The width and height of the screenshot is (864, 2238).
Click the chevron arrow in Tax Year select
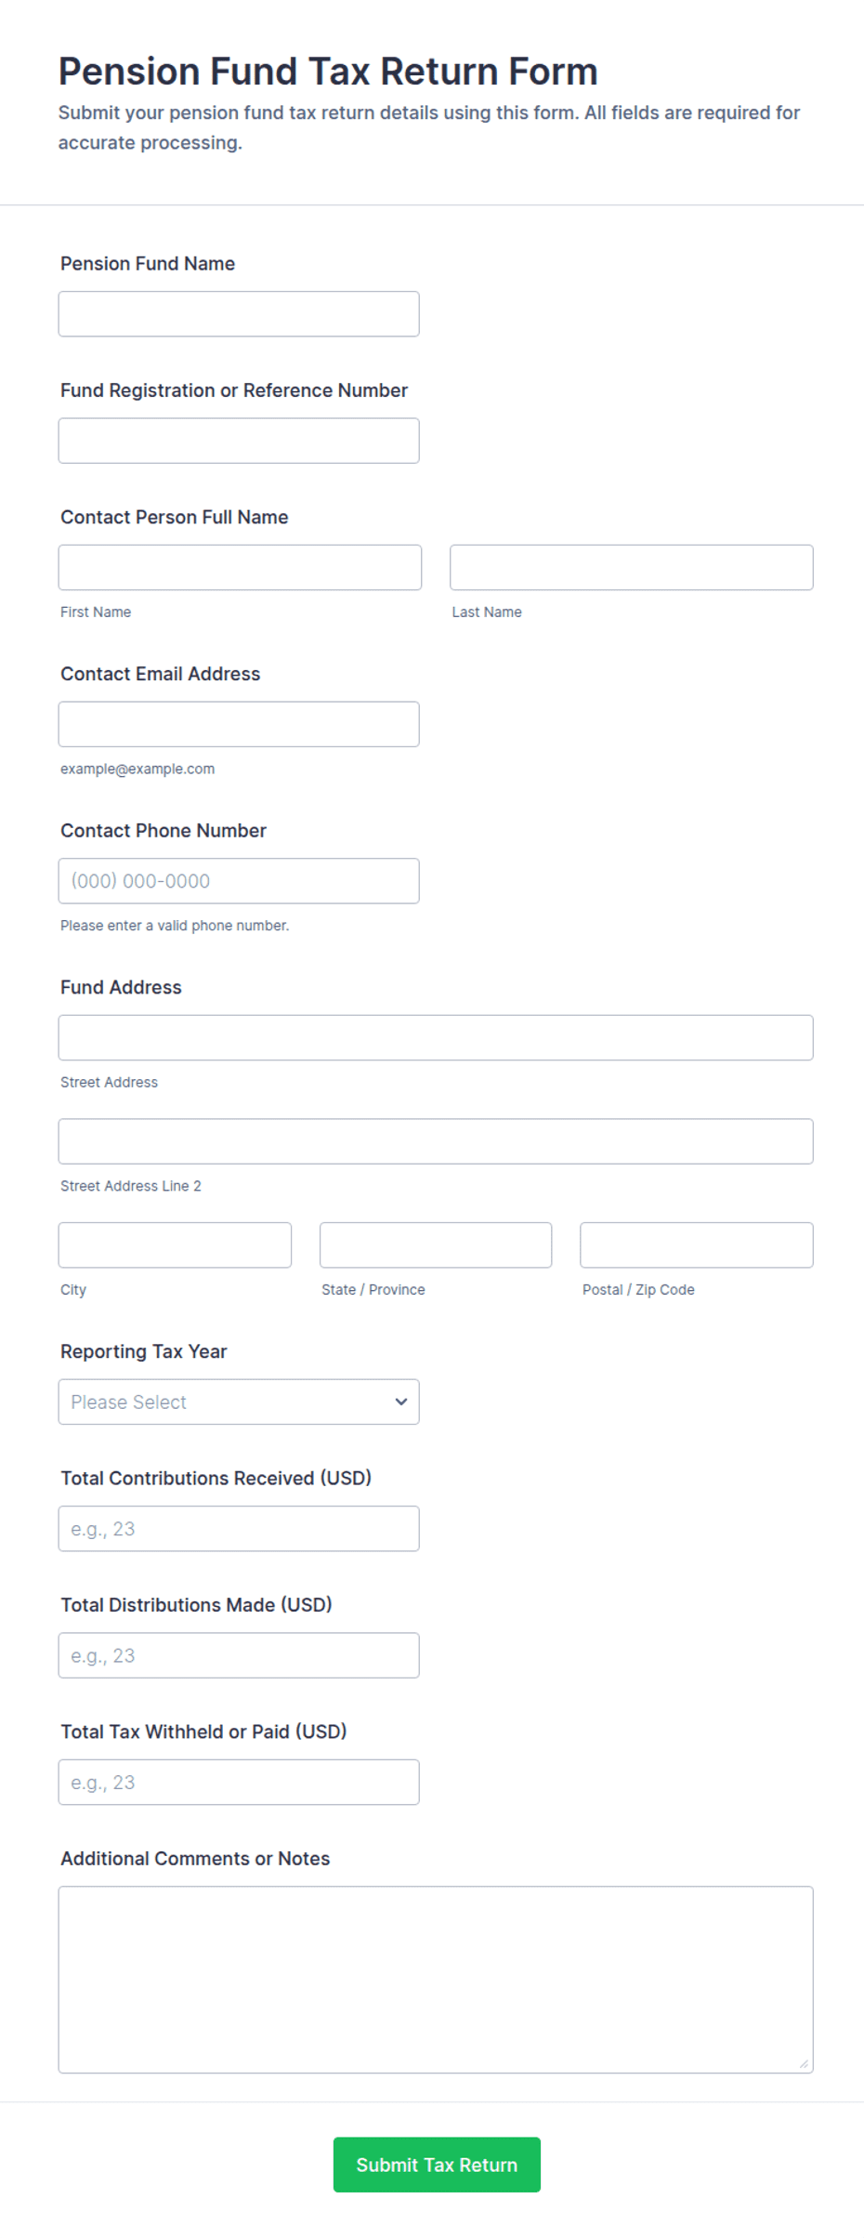tap(401, 1402)
